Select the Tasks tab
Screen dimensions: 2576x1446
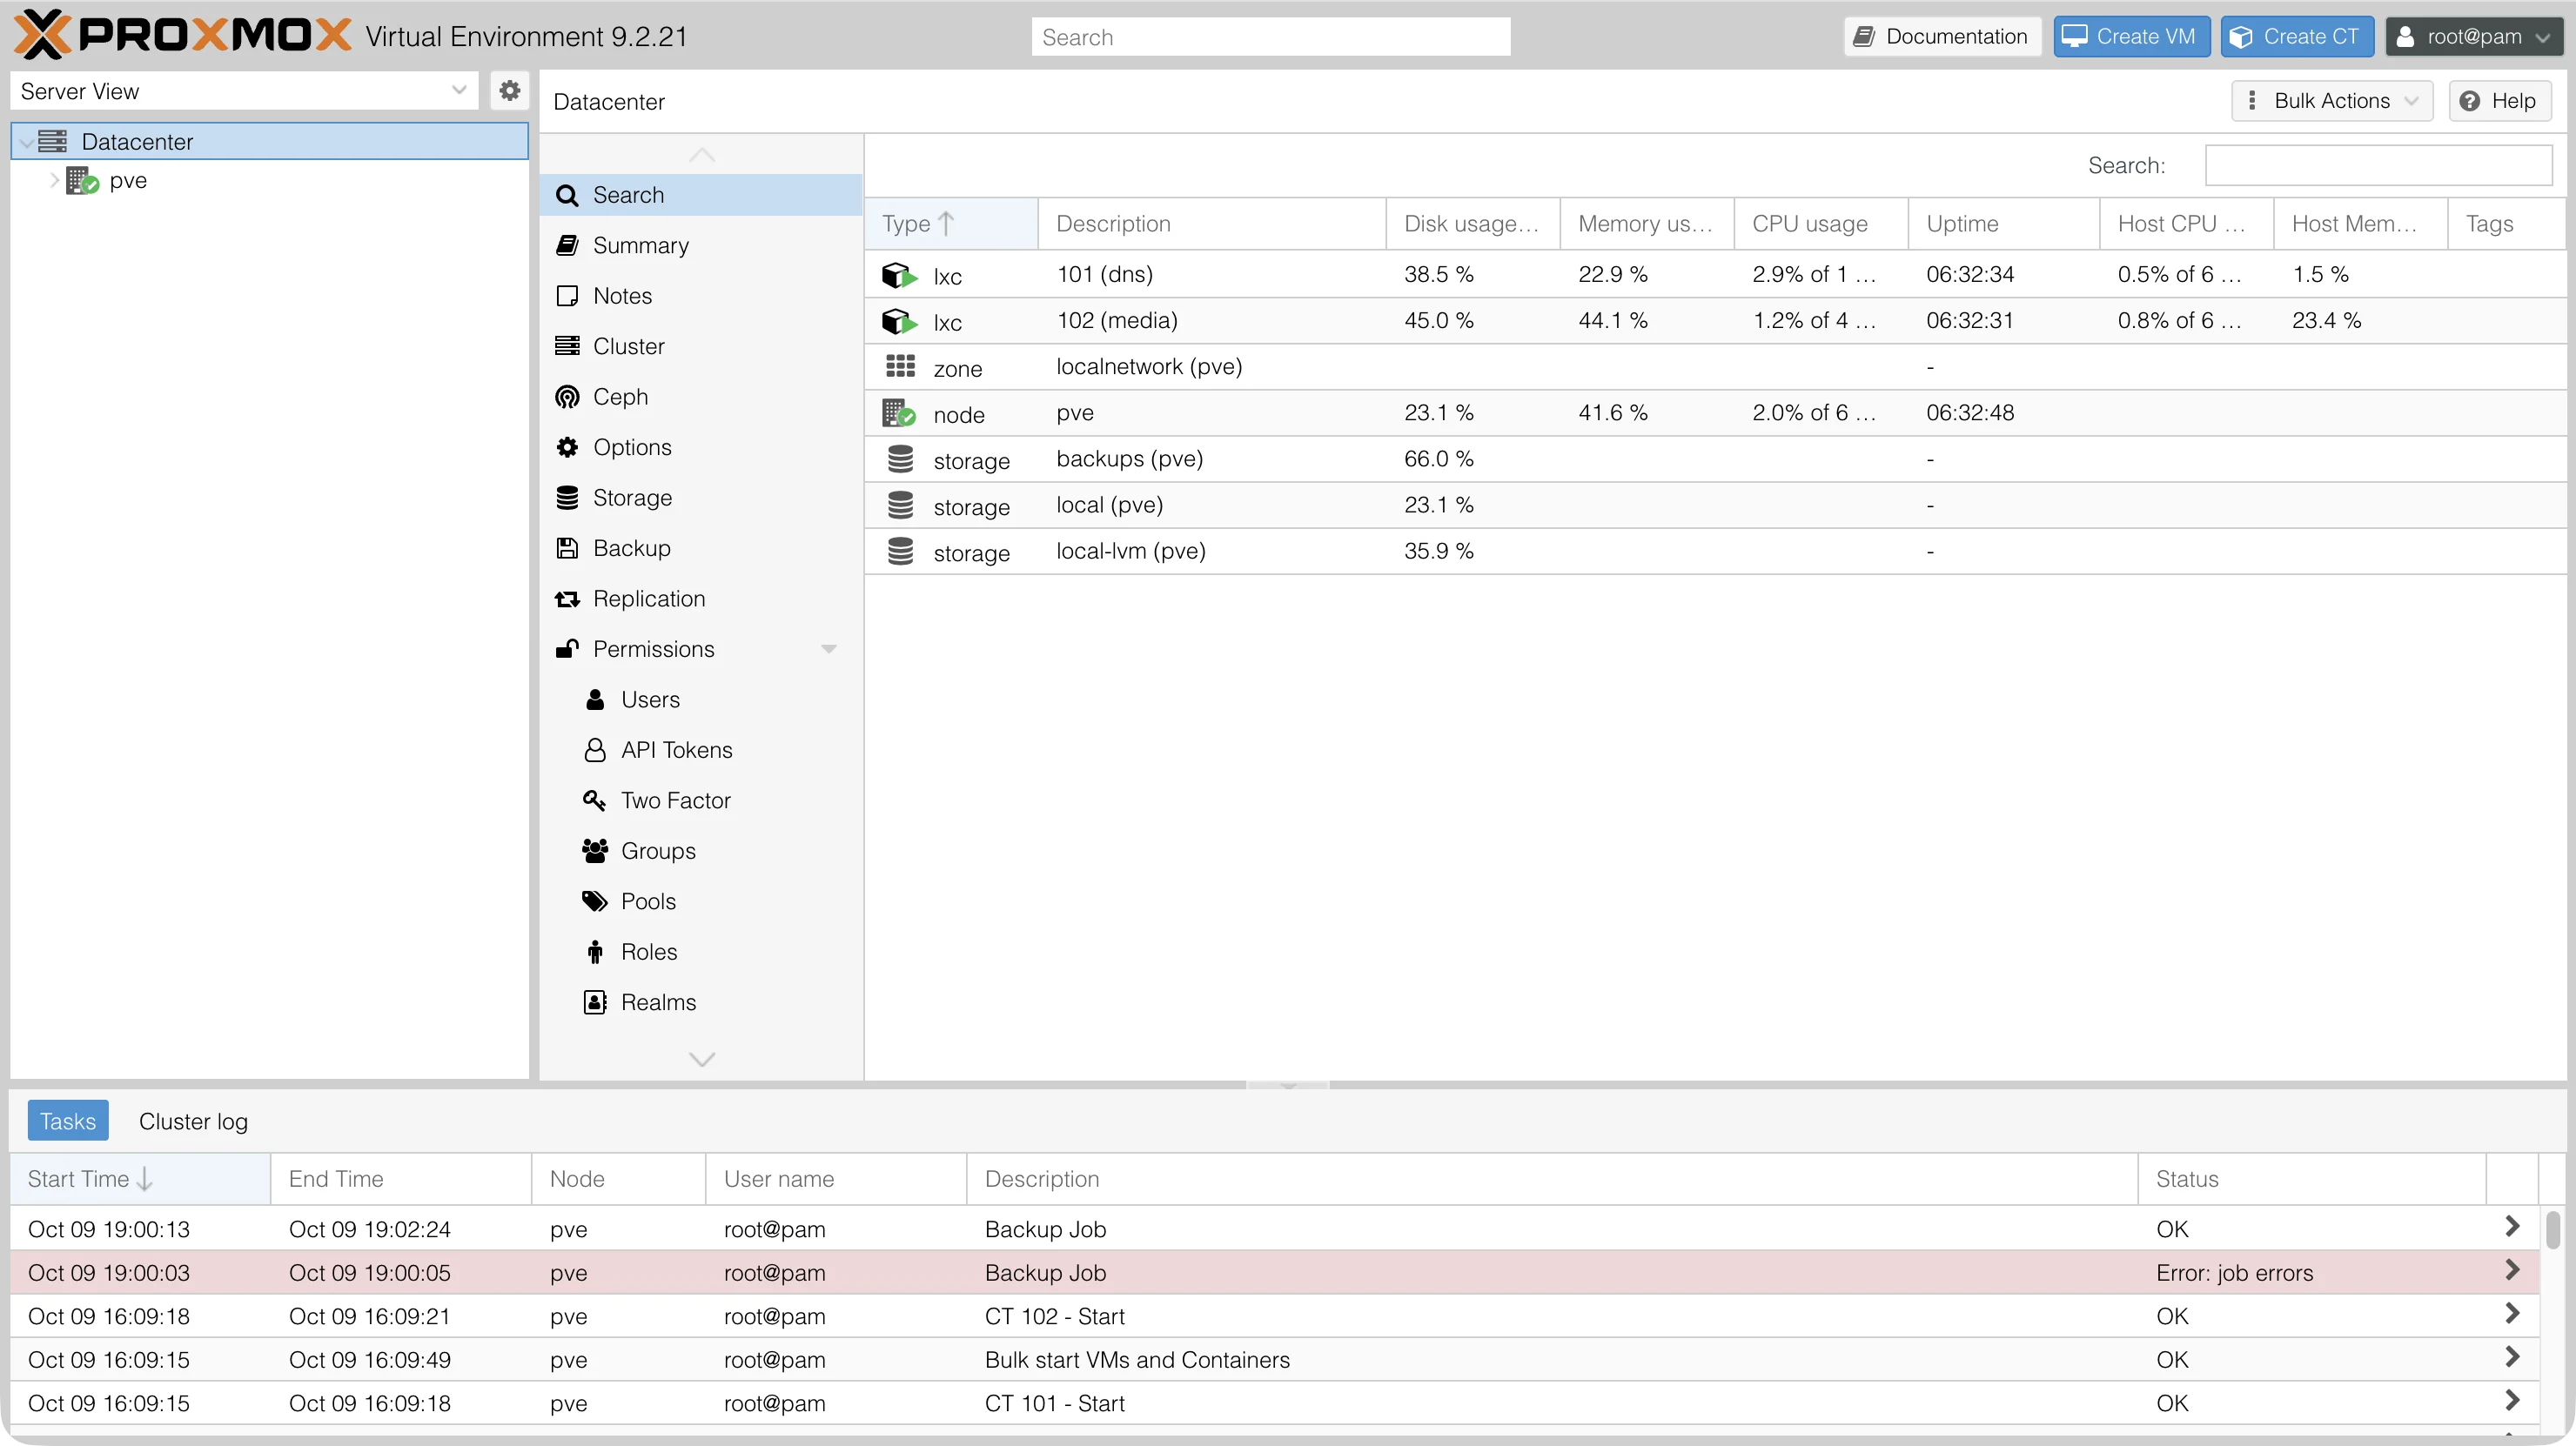67,1121
